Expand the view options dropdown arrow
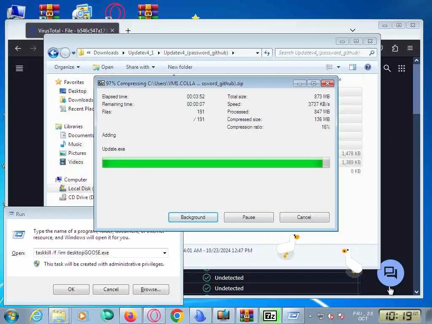The width and height of the screenshot is (432, 324). [339, 67]
